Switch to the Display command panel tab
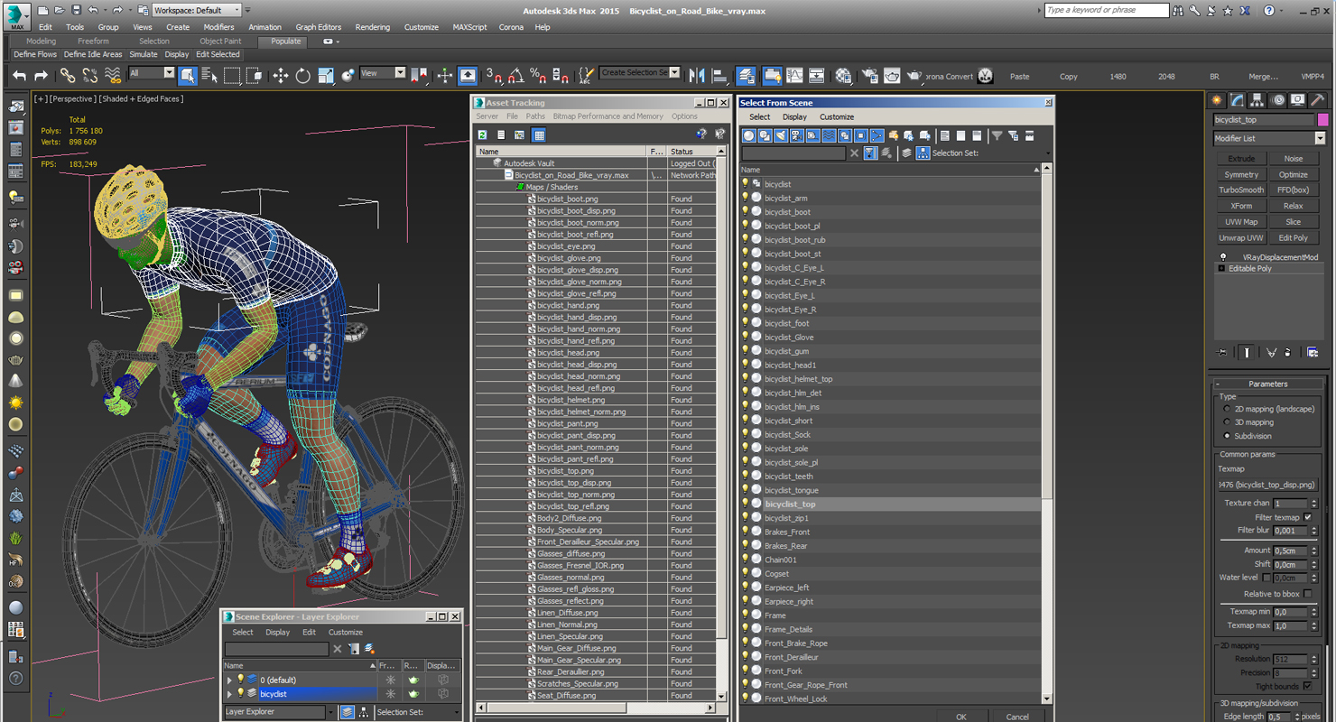The height and width of the screenshot is (722, 1336). click(1297, 100)
